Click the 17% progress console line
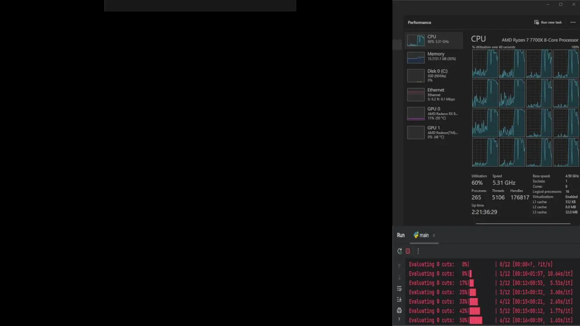Image resolution: width=580 pixels, height=326 pixels. (x=490, y=283)
